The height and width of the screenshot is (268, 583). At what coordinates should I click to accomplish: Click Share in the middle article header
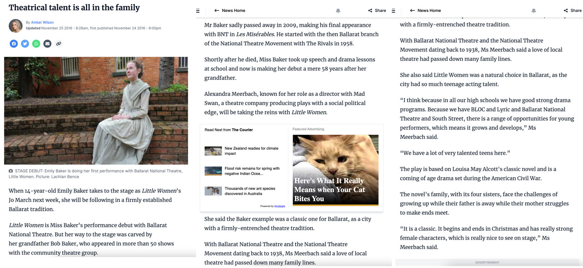(x=377, y=10)
